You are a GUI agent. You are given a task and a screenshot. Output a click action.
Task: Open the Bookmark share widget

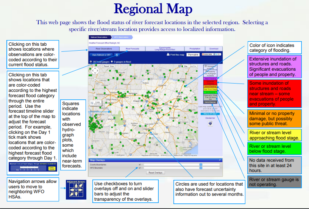pyautogui.click(x=211, y=54)
